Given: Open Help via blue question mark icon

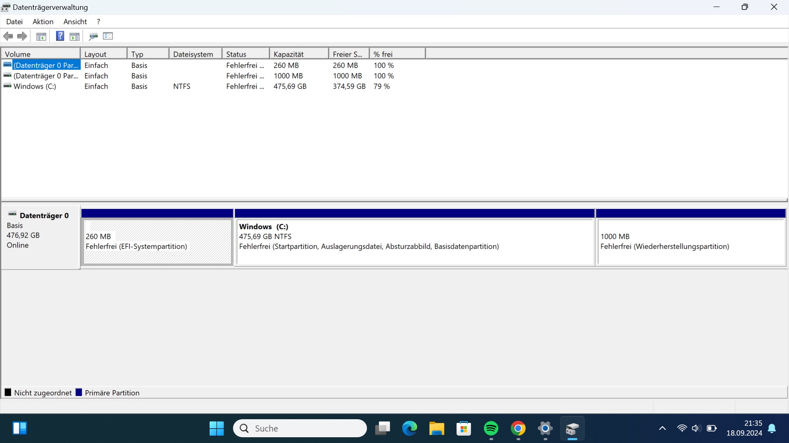Looking at the screenshot, I should coord(60,36).
